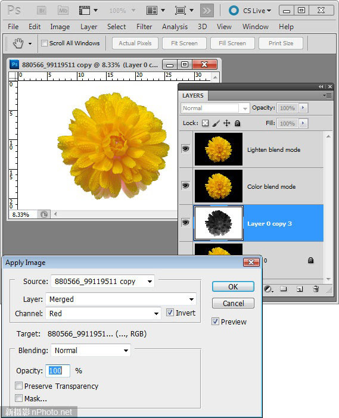339x418 pixels.
Task: Click the layer Opacity 100% field
Action: tap(288, 108)
